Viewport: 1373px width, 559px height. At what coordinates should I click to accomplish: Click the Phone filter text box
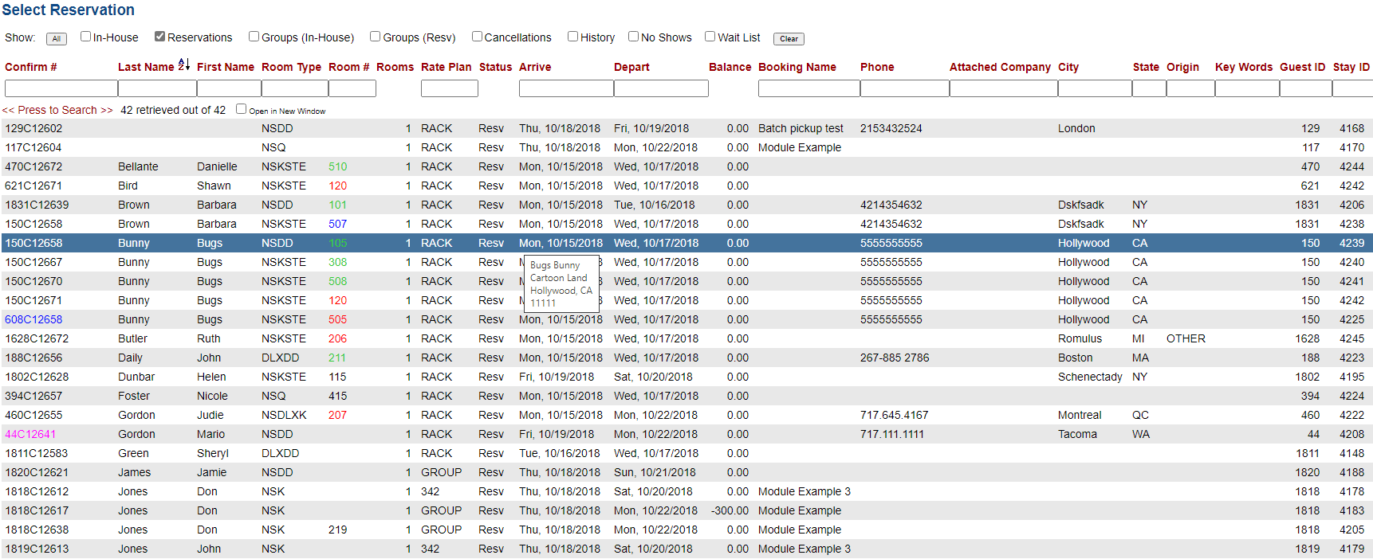(x=904, y=88)
